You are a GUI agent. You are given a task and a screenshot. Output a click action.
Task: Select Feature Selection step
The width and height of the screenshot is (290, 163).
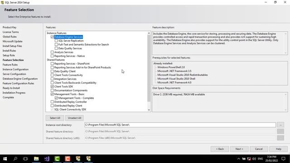13,60
